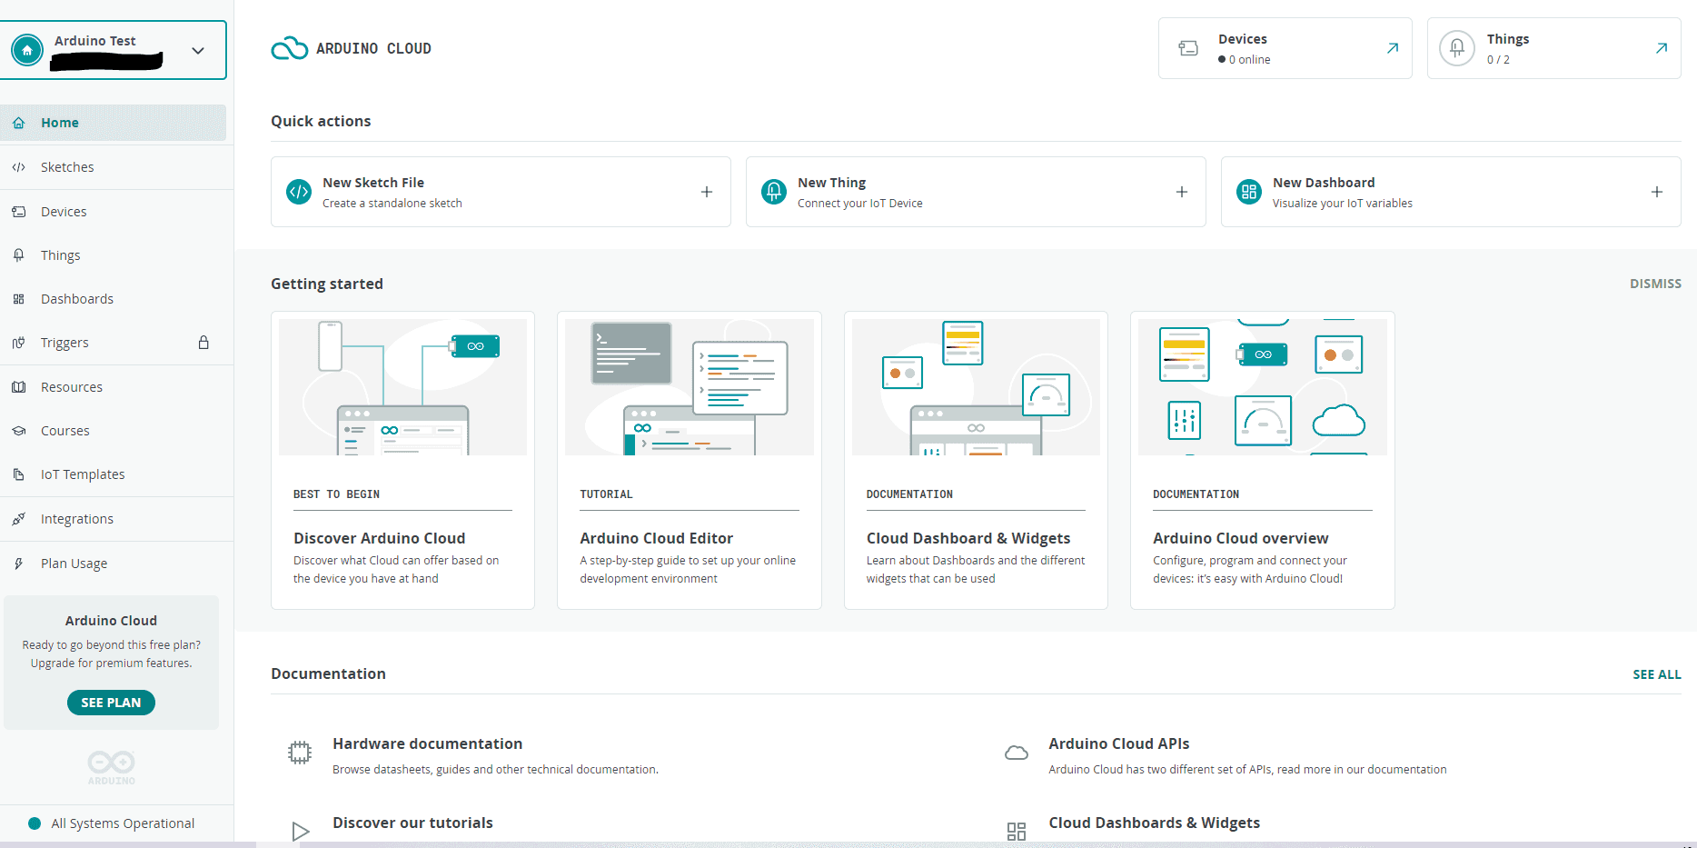The image size is (1697, 848).
Task: Click the Arduino Cloud logo icon
Action: point(290,48)
